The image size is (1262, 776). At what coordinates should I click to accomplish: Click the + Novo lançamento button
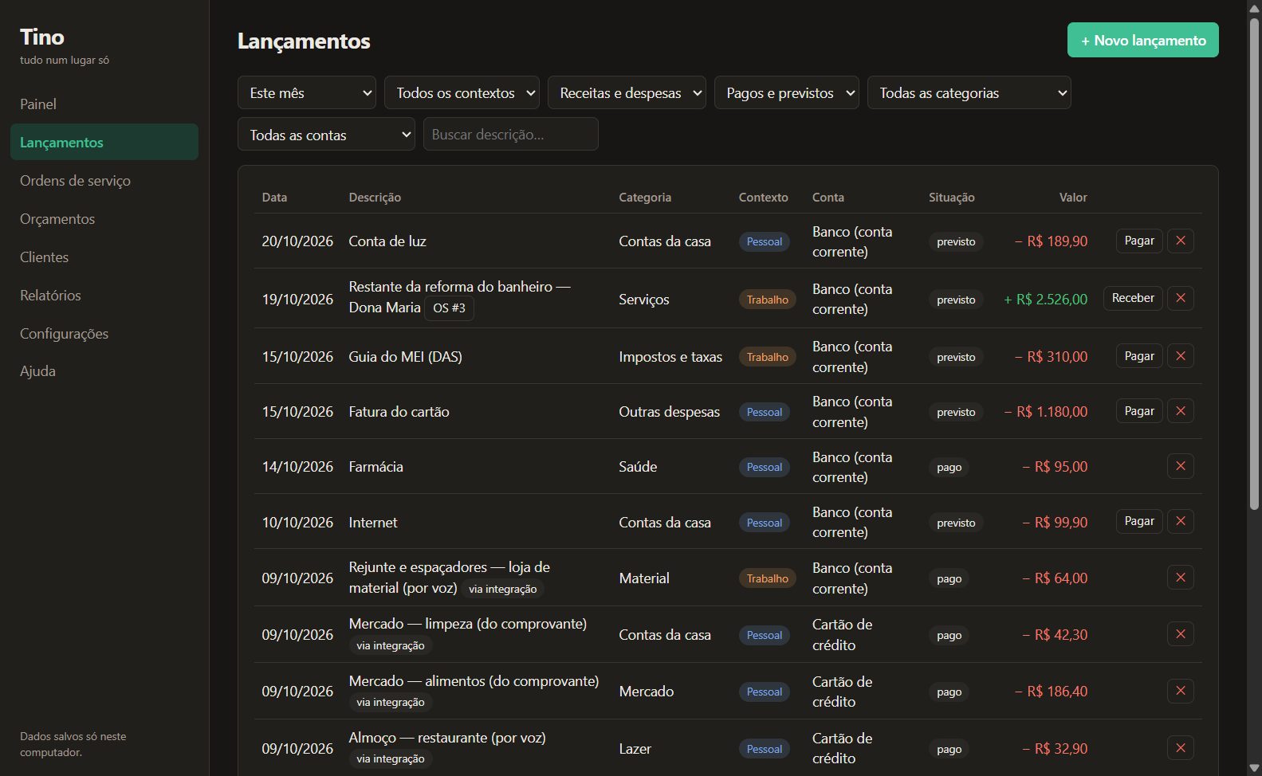point(1142,40)
